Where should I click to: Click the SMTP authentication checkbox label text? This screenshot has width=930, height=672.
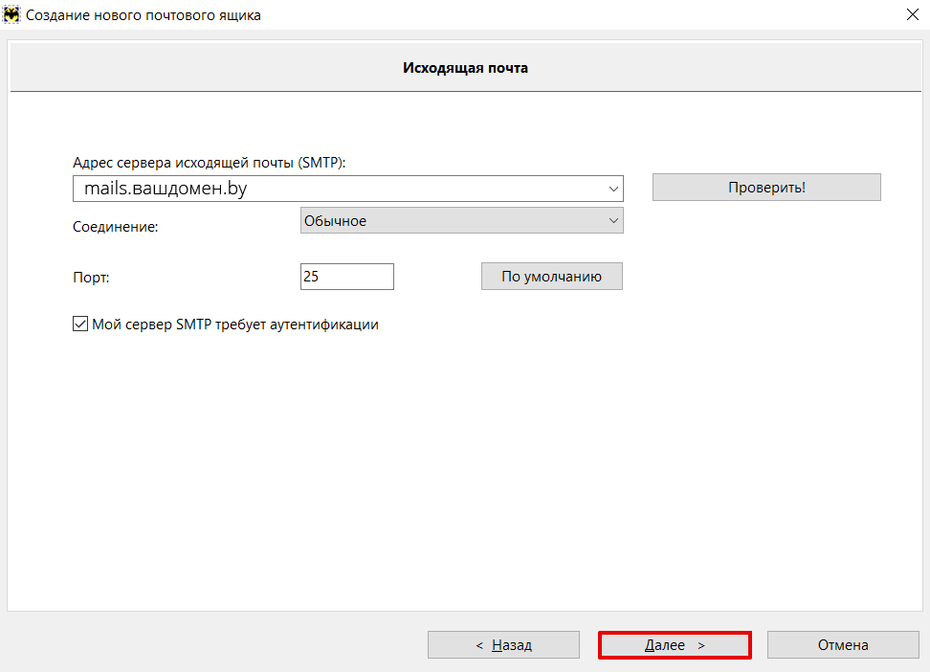pos(234,325)
